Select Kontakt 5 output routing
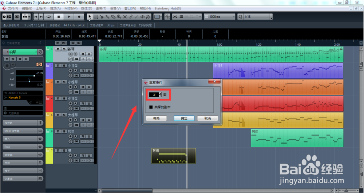Screen dimensions: 364x193 23,98
